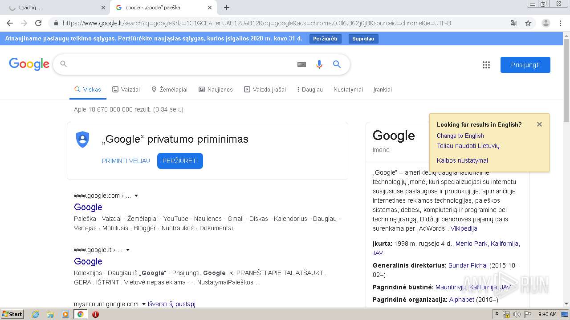570x320 pixels.
Task: Switch to Vaizdai images tab
Action: click(x=126, y=89)
